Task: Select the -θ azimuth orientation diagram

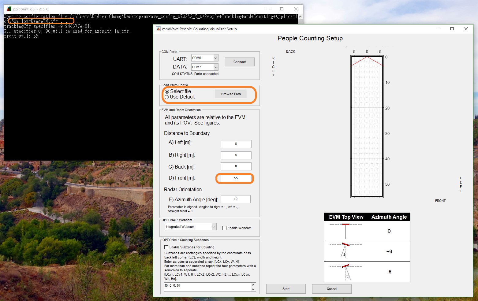Action: (346, 272)
